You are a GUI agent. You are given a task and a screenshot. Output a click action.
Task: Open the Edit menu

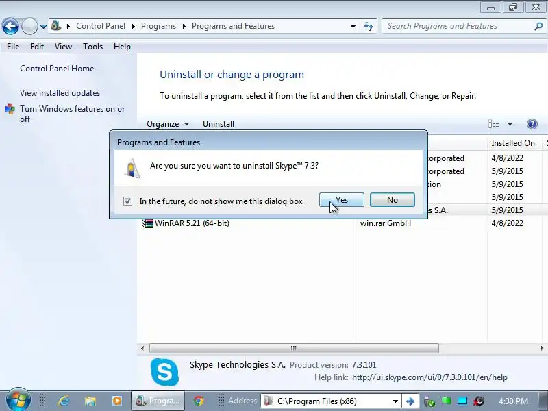coord(37,47)
